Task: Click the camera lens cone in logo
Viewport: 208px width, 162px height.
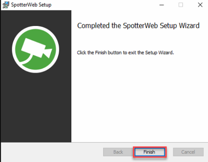Action: coord(48,53)
